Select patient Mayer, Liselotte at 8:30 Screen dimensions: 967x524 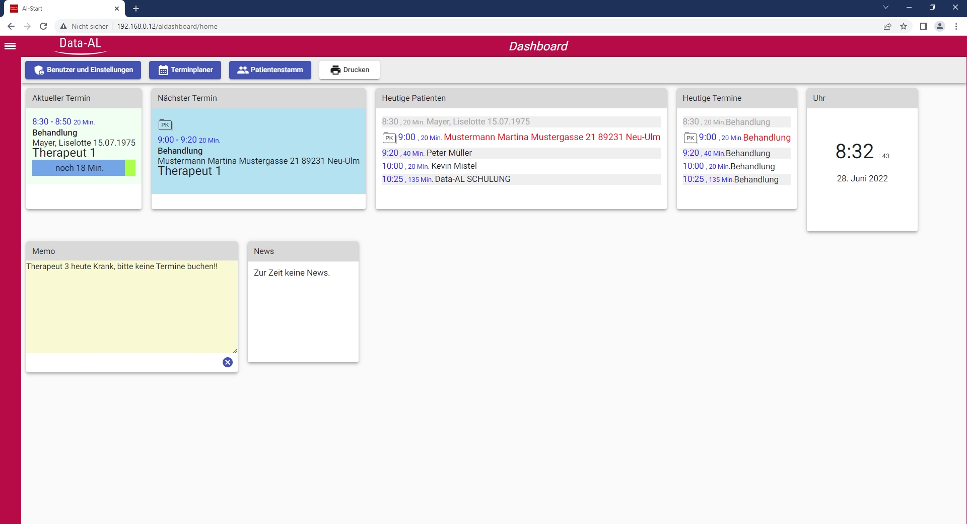[x=521, y=122]
